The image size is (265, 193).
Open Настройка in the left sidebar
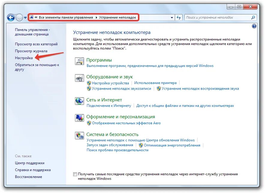tap(24, 58)
